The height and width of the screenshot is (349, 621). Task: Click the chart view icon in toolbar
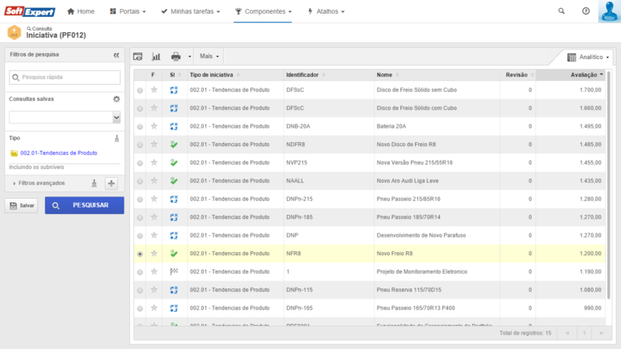(156, 57)
